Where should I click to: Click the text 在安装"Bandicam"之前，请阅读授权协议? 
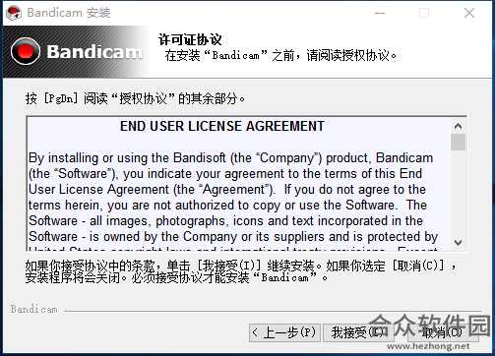click(x=280, y=55)
